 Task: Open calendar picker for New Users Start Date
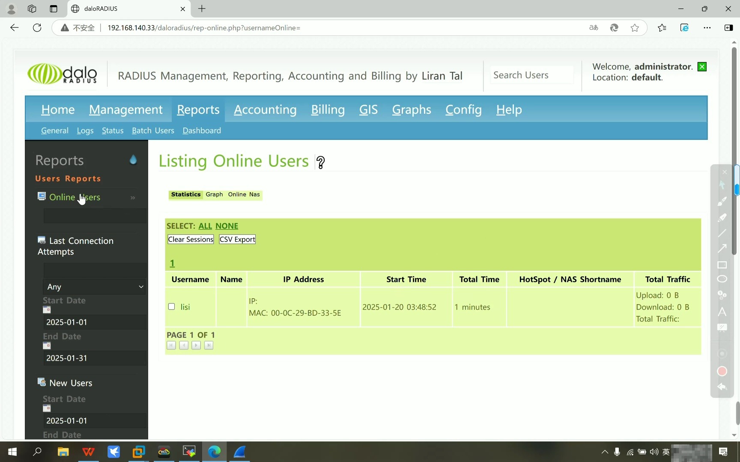47,408
